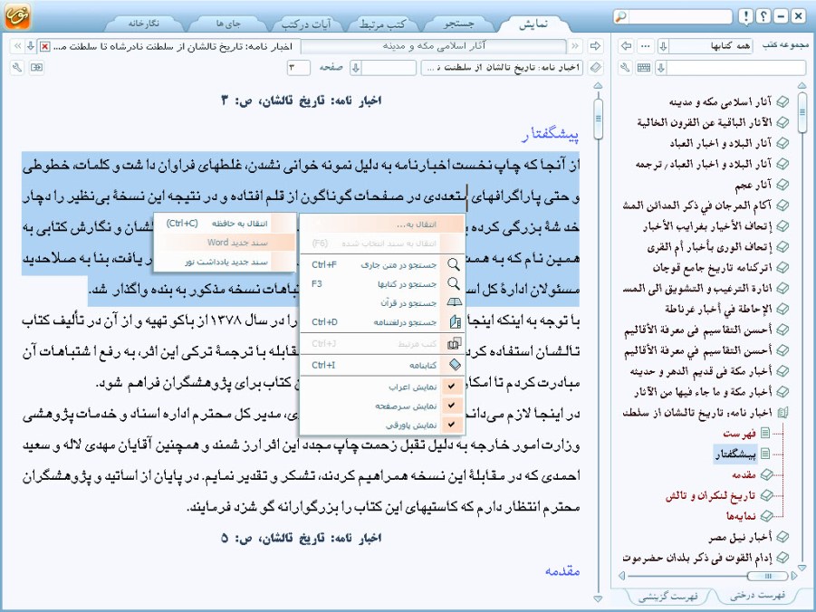Open the کتب مرتبط tab
Viewport: 816px width, 612px height.
tap(382, 24)
